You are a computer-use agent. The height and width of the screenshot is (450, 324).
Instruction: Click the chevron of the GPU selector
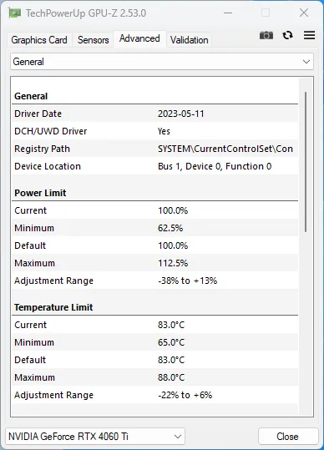(x=178, y=437)
